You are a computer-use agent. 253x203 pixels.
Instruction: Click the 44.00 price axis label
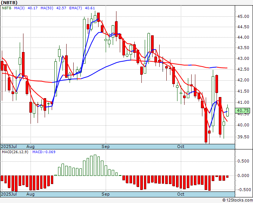click(x=243, y=38)
